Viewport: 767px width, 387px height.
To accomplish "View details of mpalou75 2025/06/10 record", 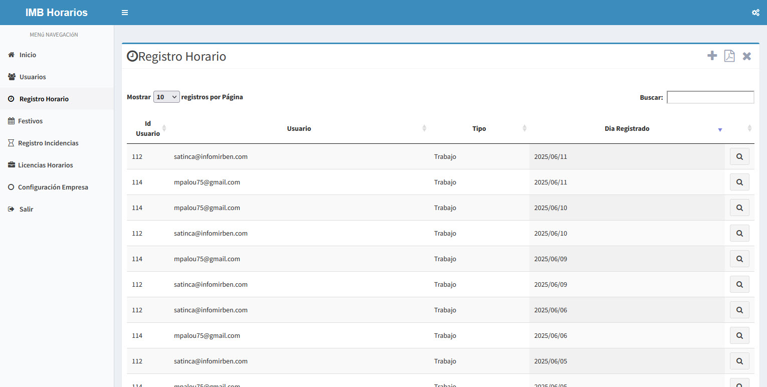I will coord(739,208).
